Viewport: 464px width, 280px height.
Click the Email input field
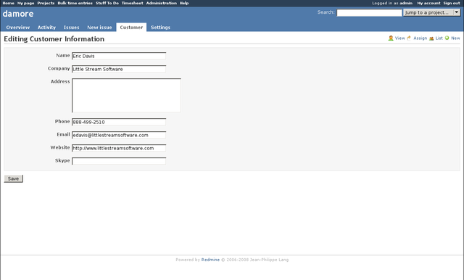(119, 135)
